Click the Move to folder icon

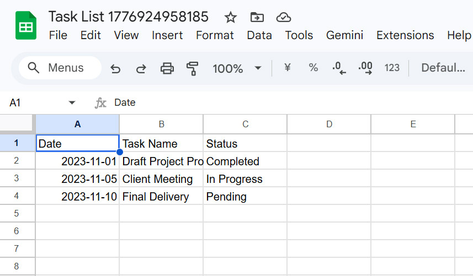[257, 17]
